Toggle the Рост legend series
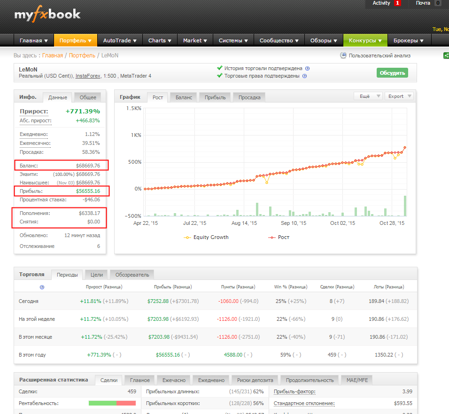This screenshot has height=414, width=449. 279,237
